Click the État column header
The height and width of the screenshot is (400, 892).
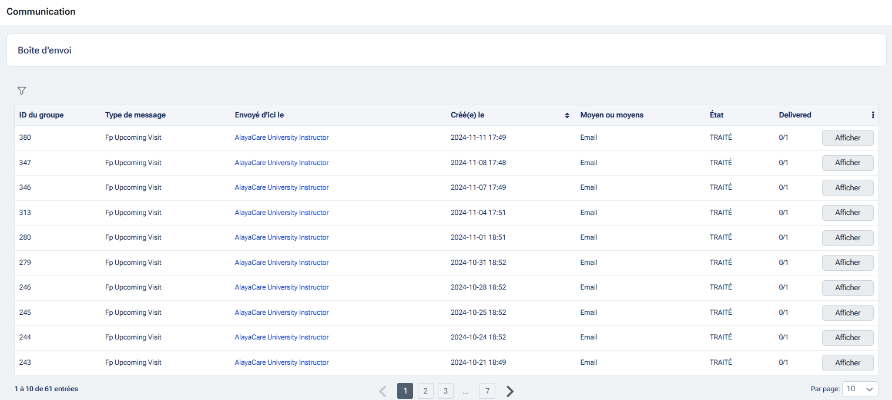(x=716, y=115)
